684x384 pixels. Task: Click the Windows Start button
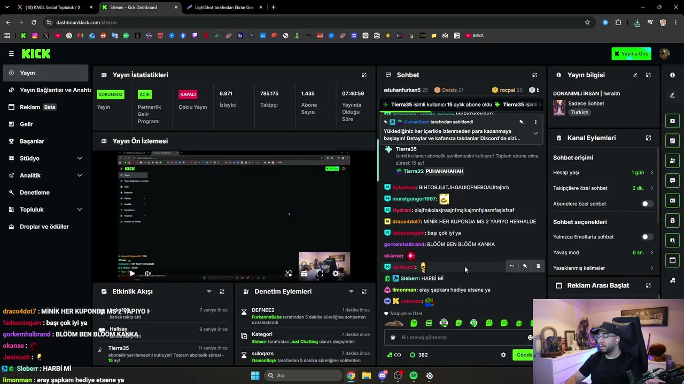coord(255,376)
